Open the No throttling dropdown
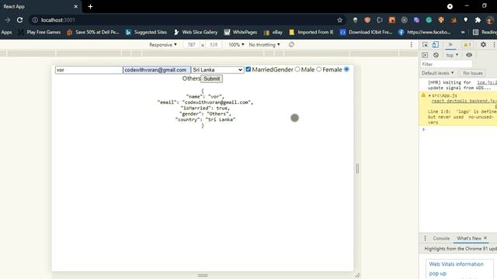 [264, 45]
